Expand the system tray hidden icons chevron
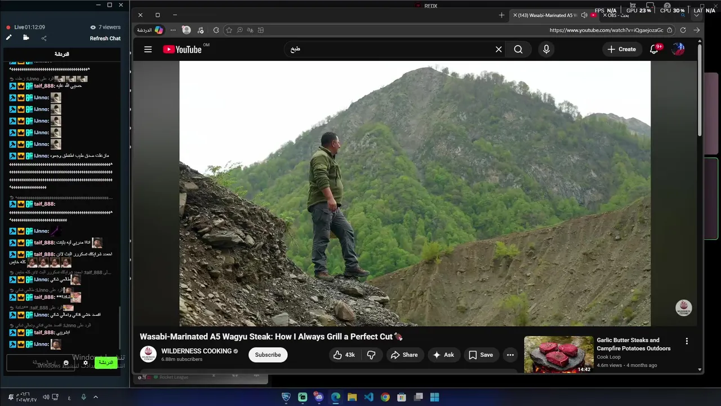Screen dimensions: 721x406 tap(96, 397)
